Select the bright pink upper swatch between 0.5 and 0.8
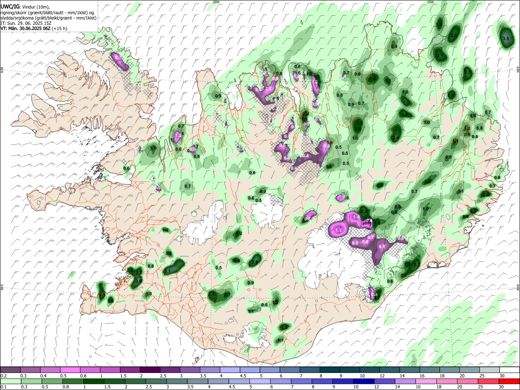This screenshot has width=520, height=390. pos(70,370)
